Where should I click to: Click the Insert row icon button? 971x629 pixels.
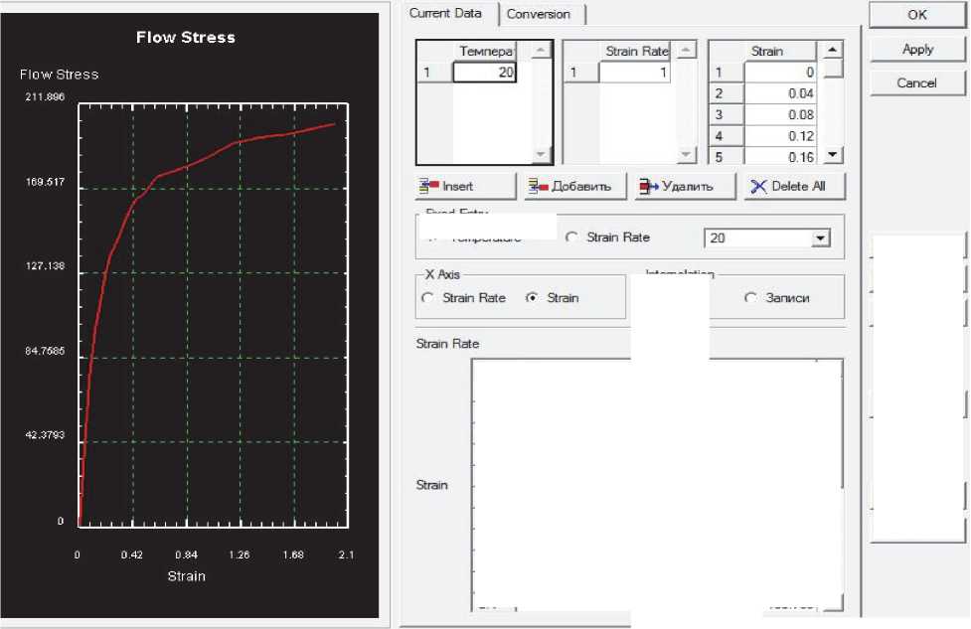pos(465,186)
